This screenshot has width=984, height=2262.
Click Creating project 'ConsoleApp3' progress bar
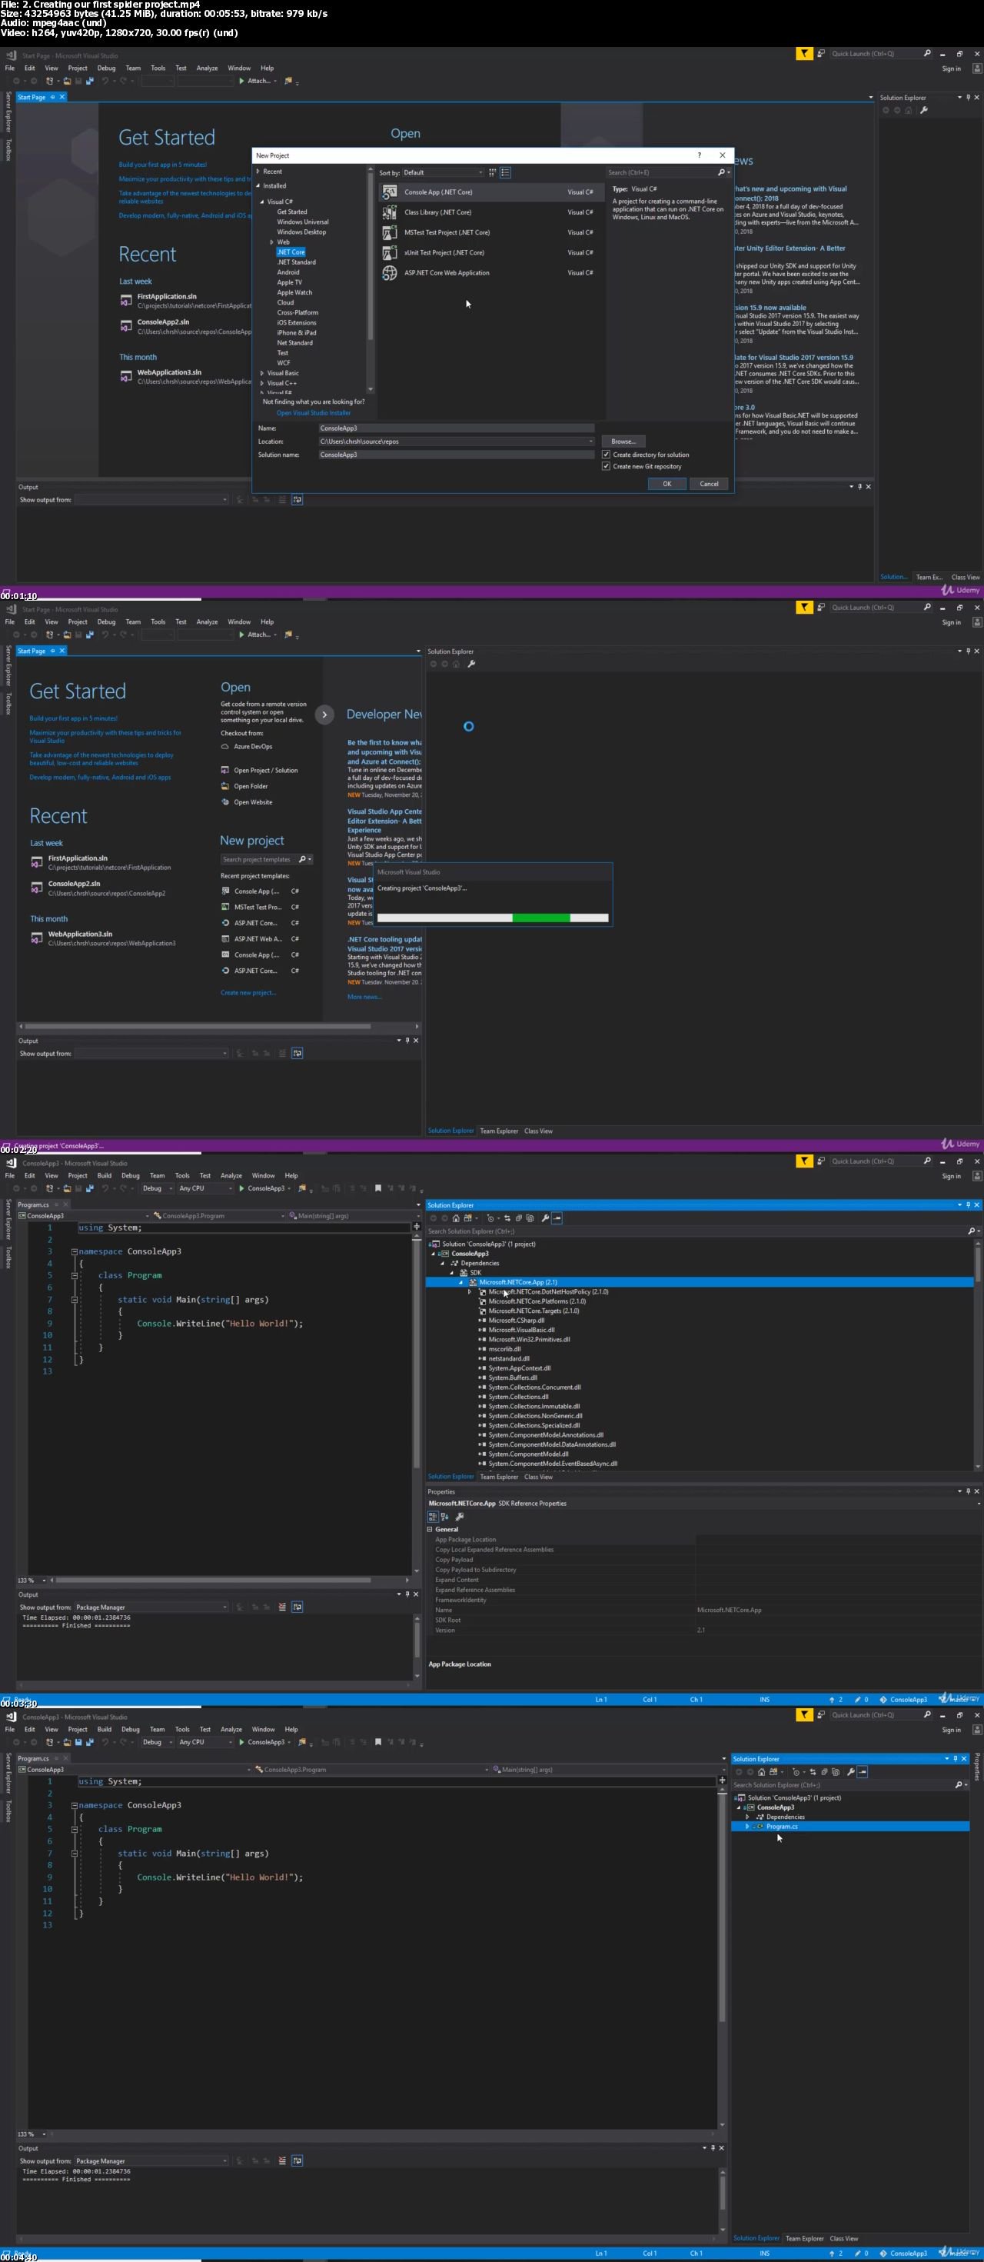493,918
